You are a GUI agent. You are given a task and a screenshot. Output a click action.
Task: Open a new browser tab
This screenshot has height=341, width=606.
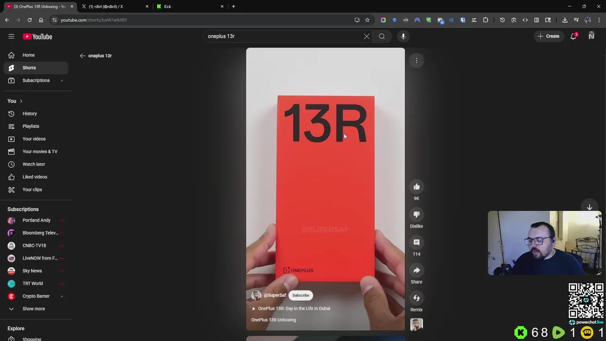click(x=233, y=7)
